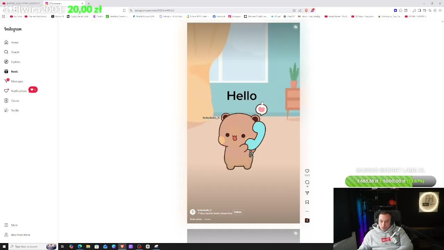The height and width of the screenshot is (250, 444).
Task: Open Microsoft Store from the taskbar
Action: (x=97, y=247)
